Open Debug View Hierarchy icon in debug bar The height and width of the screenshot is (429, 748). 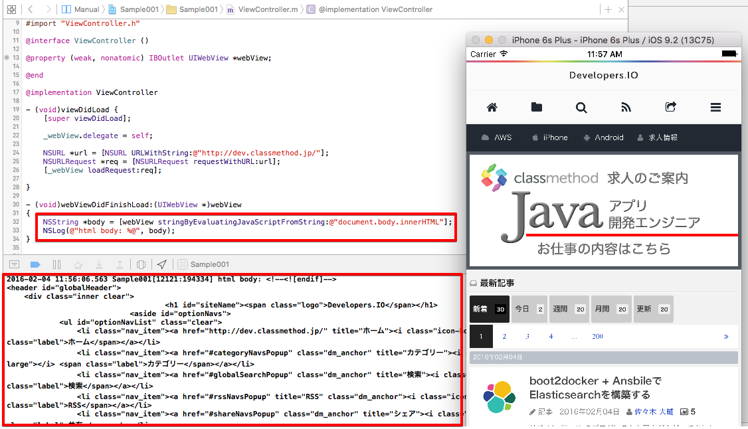140,264
